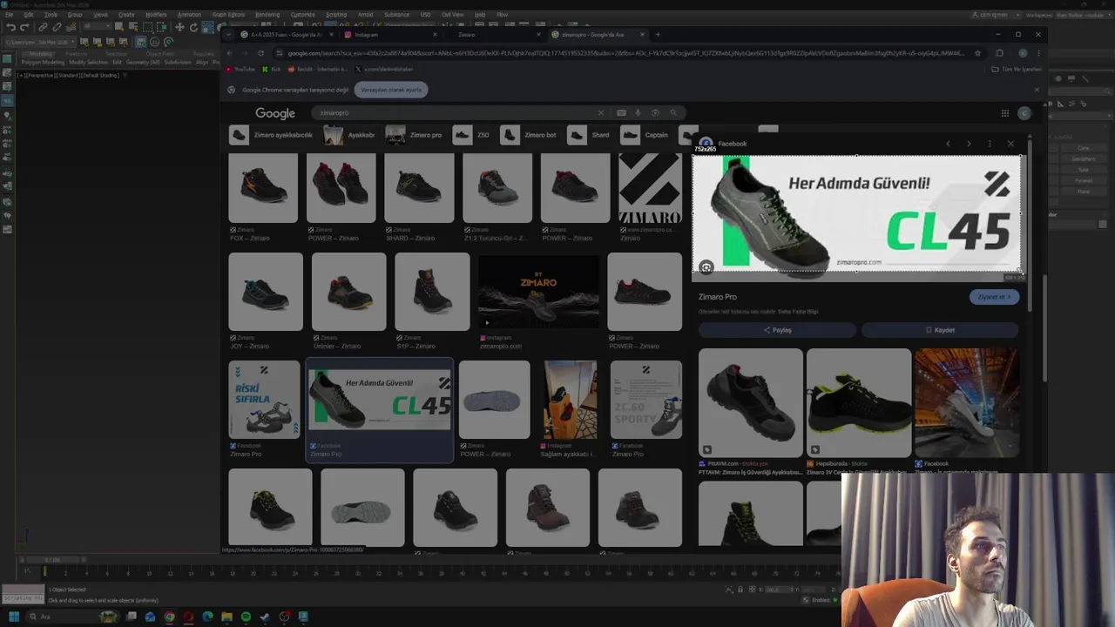1115x627 pixels.
Task: Open the 3ds Max project path dropdown
Action: 38,42
